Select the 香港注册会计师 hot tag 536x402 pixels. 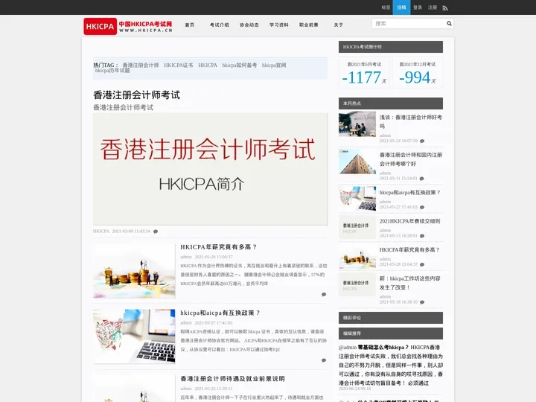point(141,65)
